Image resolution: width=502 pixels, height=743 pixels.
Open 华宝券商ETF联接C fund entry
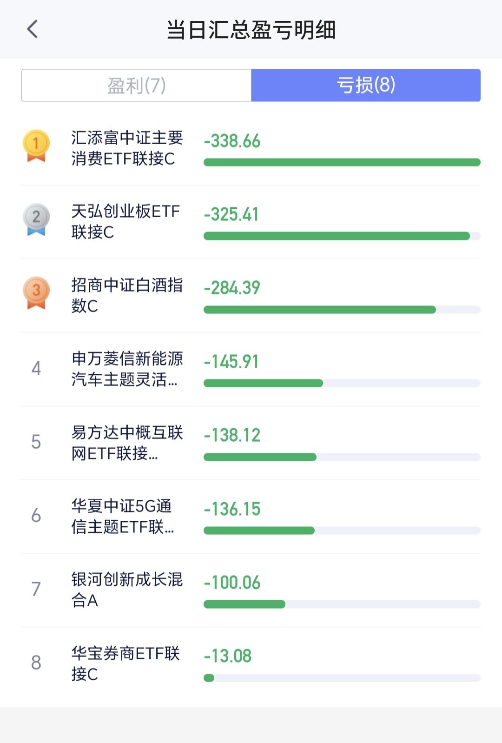251,663
